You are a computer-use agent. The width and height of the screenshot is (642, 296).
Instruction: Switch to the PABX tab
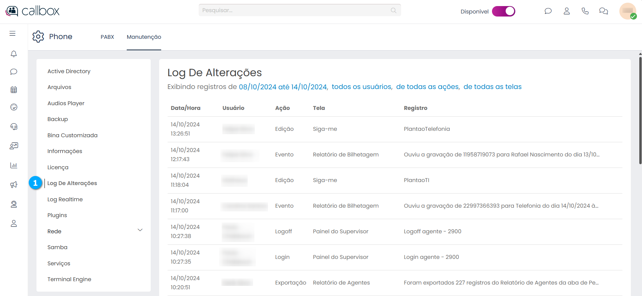107,37
